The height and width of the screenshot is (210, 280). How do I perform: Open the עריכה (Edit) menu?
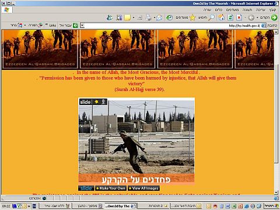coord(260,10)
